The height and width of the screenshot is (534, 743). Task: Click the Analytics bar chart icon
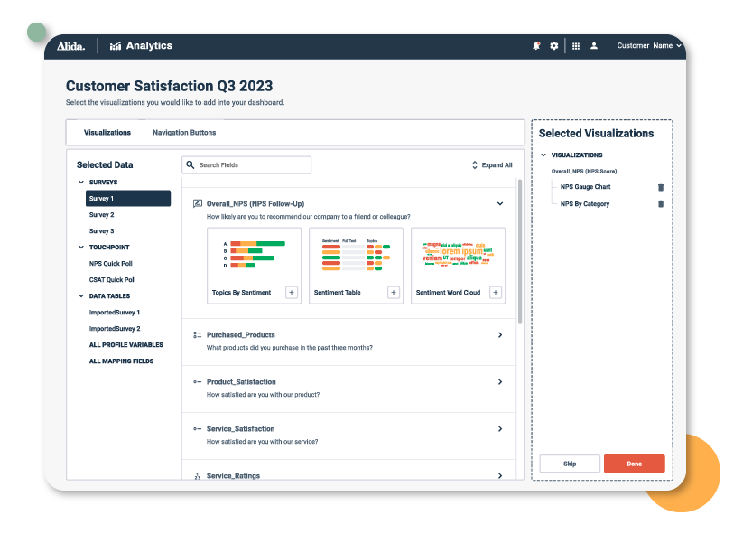(116, 45)
